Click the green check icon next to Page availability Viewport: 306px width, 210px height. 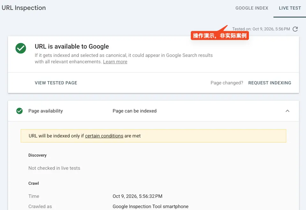tap(19, 111)
